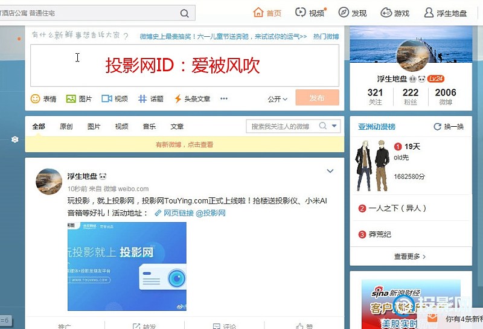Image resolution: width=483 pixels, height=329 pixels.
Task: View 2006 微博 posts count
Action: point(446,97)
